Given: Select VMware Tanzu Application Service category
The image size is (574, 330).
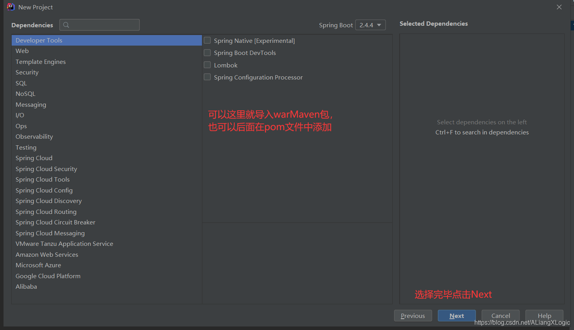Looking at the screenshot, I should tap(107, 244).
